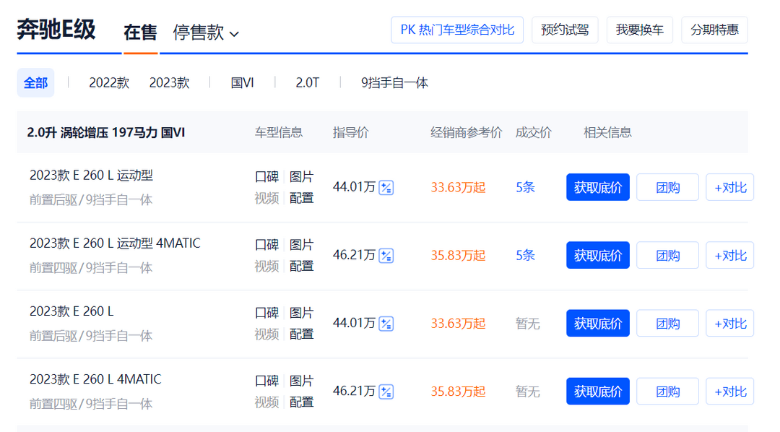Click 团购 in the 2023款 E 260 L row
780x432 pixels.
tap(667, 324)
